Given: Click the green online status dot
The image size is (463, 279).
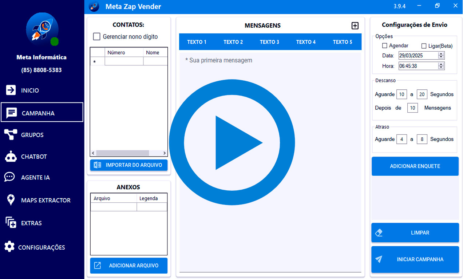Looking at the screenshot, I should 54,41.
